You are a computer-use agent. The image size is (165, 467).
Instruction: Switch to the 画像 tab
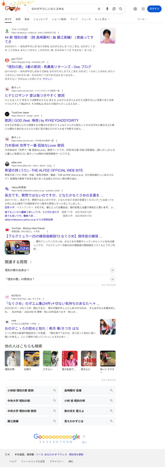pos(18,19)
